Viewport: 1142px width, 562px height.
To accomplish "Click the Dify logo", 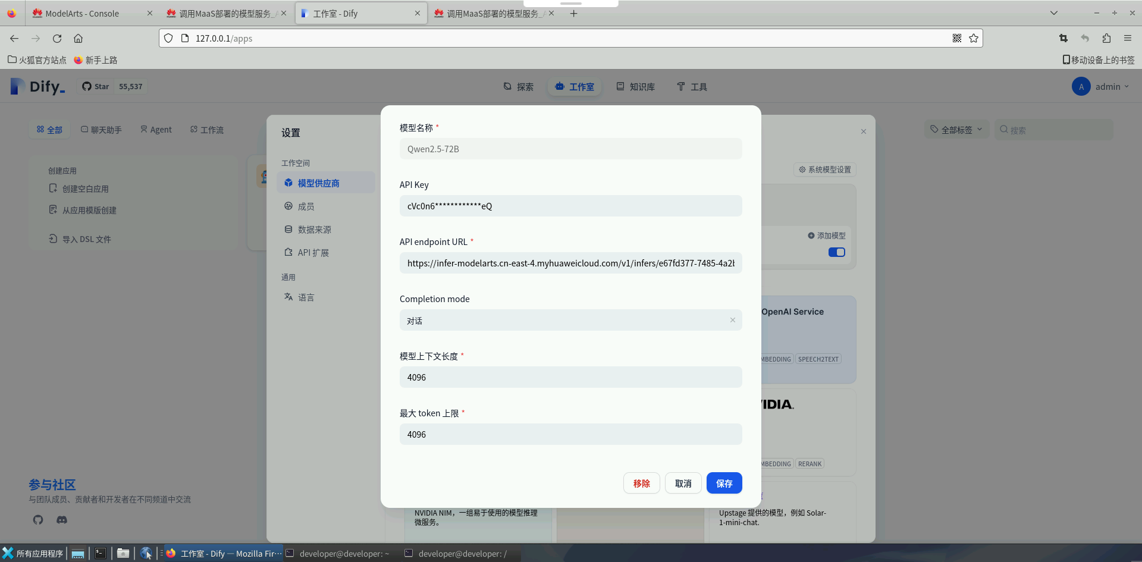I will [37, 87].
